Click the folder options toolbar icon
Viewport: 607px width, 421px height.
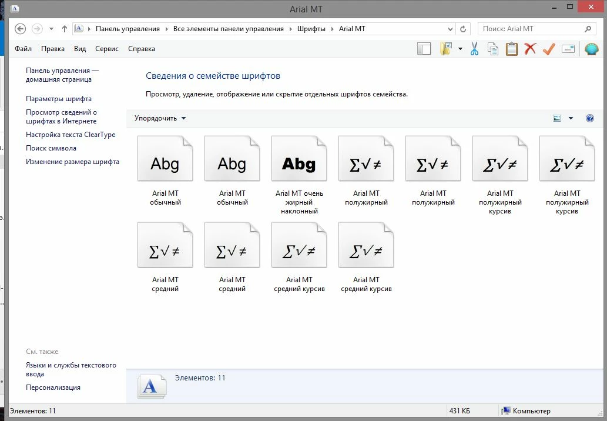pos(446,49)
